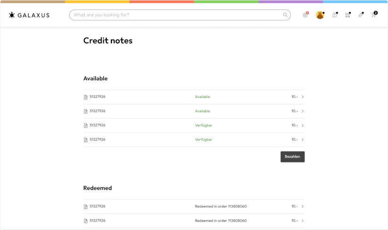This screenshot has width=388, height=230.
Task: Click the 10.– amount in first 'Available' row
Action: [x=295, y=97]
